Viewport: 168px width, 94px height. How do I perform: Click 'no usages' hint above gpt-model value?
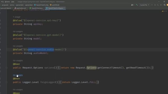(18, 31)
